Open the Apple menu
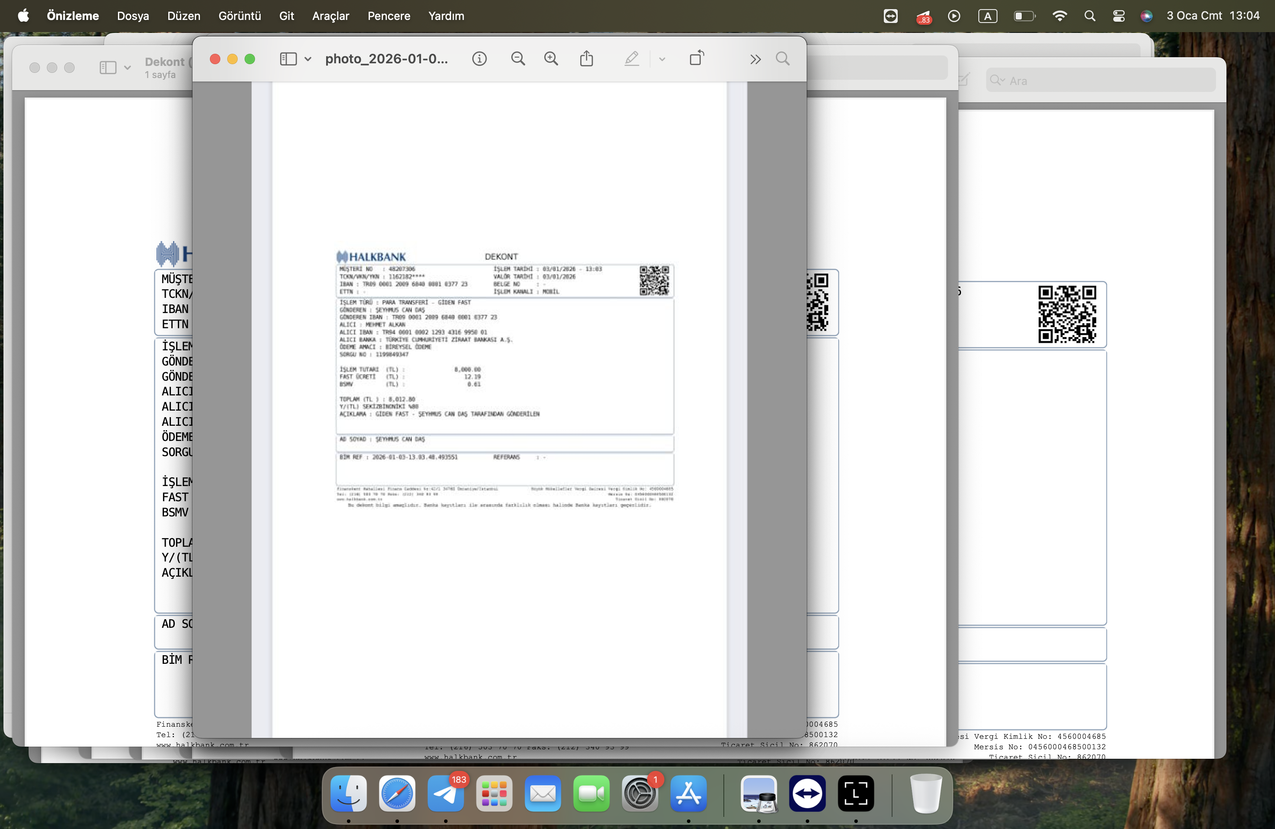Image resolution: width=1275 pixels, height=829 pixels. tap(23, 16)
